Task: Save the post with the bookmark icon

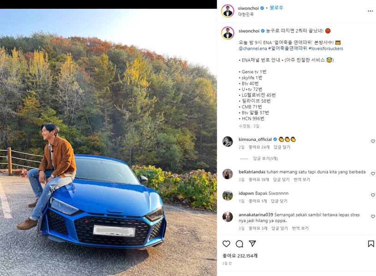Action: click(371, 244)
